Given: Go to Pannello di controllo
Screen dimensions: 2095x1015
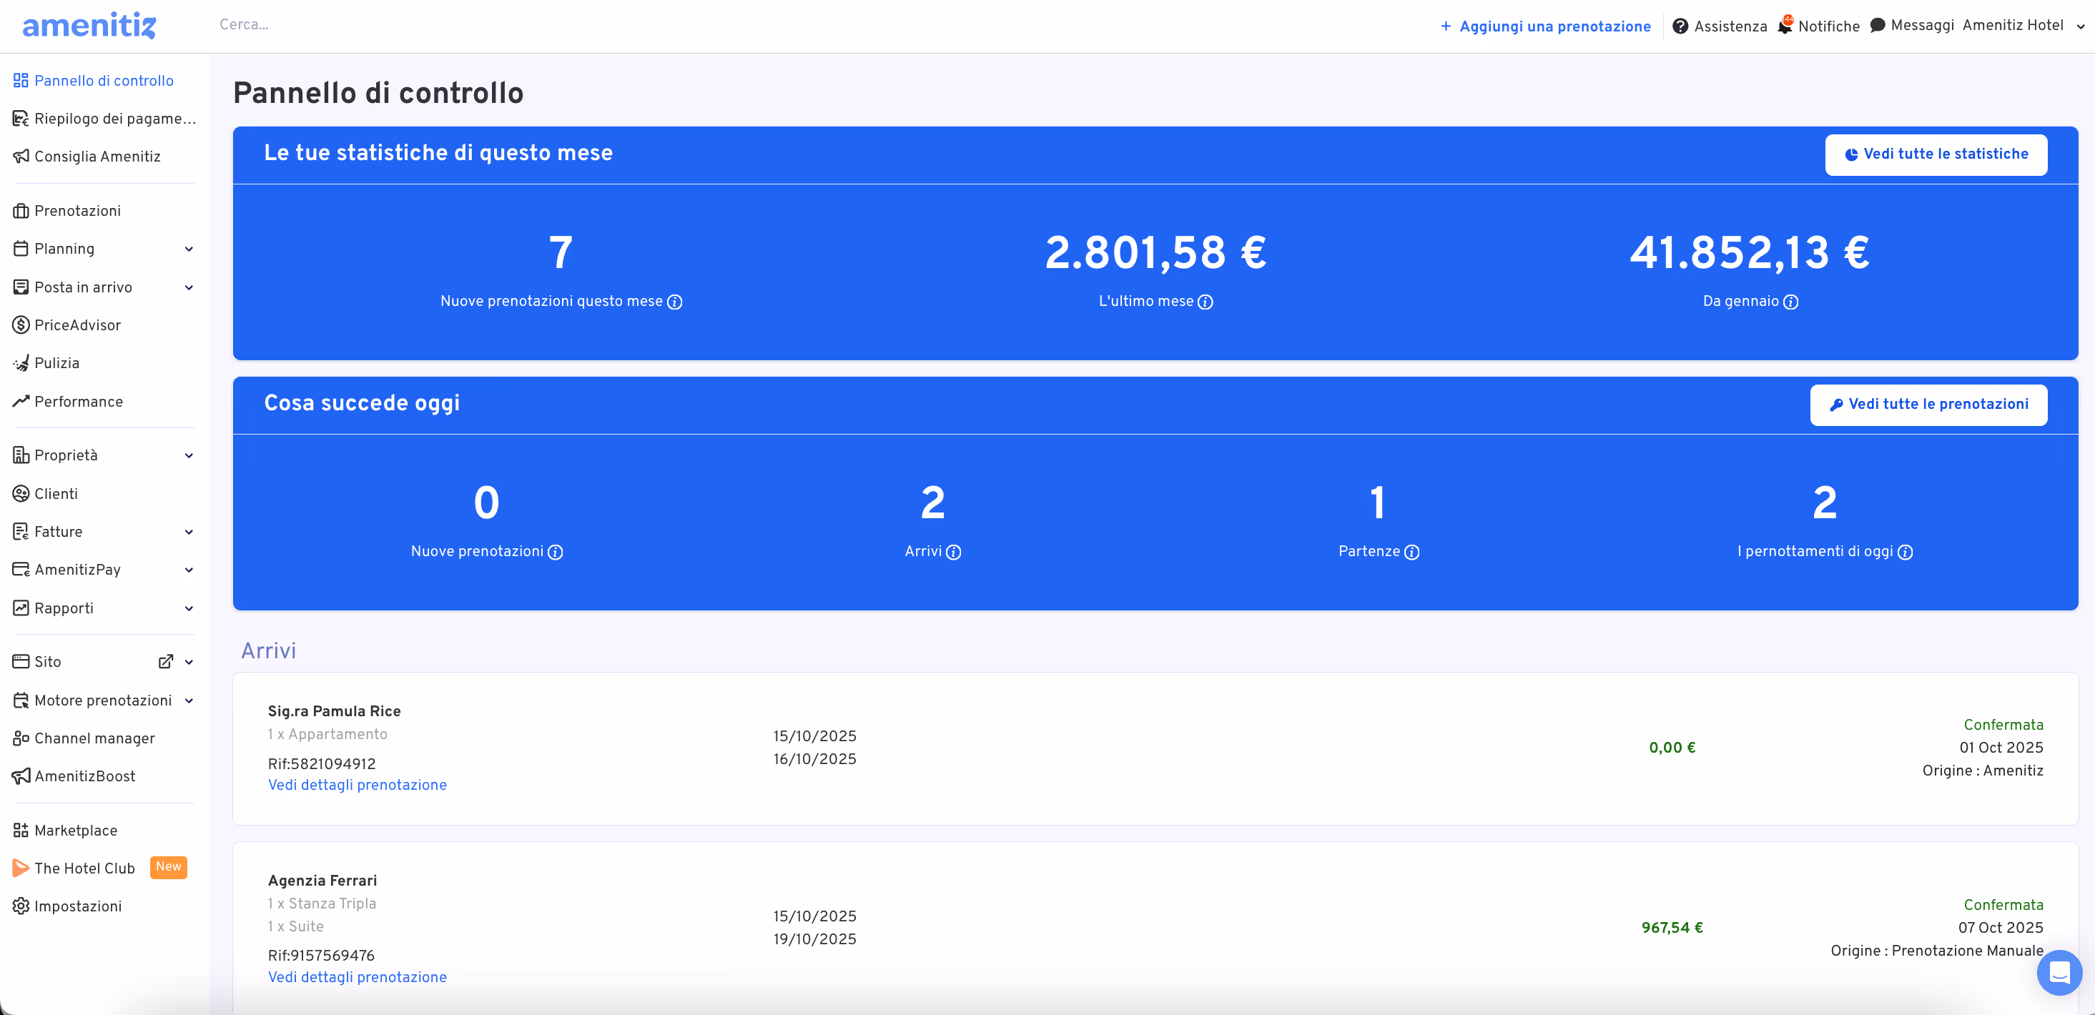Looking at the screenshot, I should click(x=103, y=81).
